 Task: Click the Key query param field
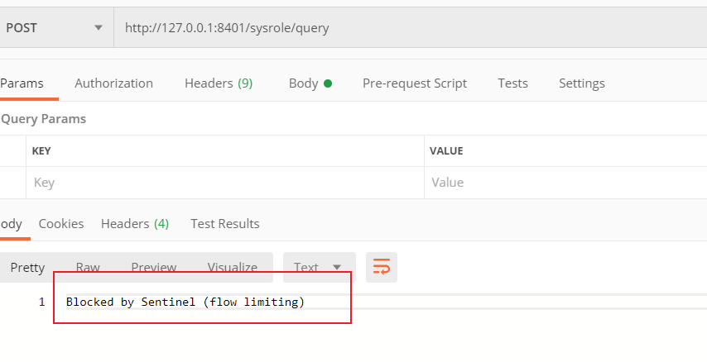click(x=224, y=182)
